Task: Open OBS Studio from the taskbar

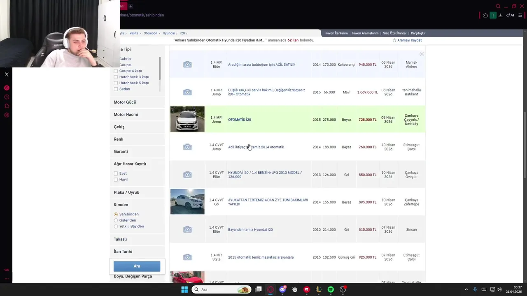Action: (x=343, y=289)
